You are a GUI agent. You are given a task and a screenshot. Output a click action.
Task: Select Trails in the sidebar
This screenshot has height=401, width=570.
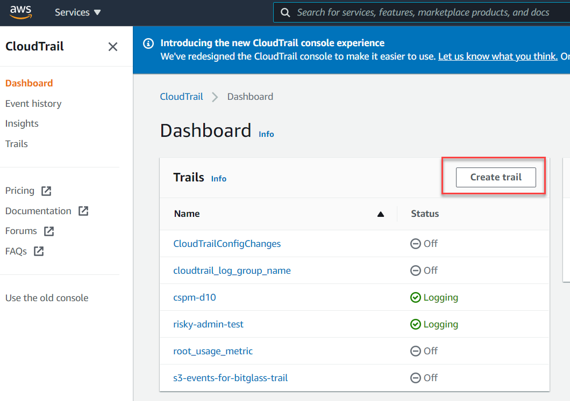coord(16,144)
